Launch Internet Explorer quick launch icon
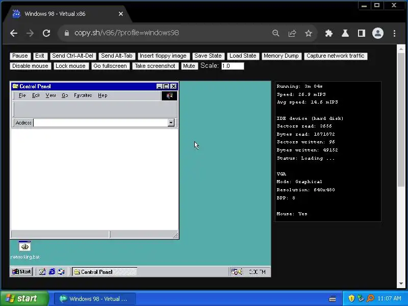 52,272
